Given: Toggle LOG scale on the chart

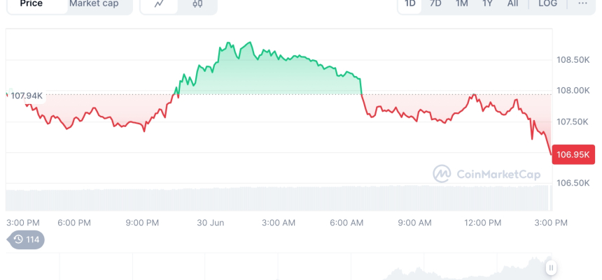Looking at the screenshot, I should (547, 4).
